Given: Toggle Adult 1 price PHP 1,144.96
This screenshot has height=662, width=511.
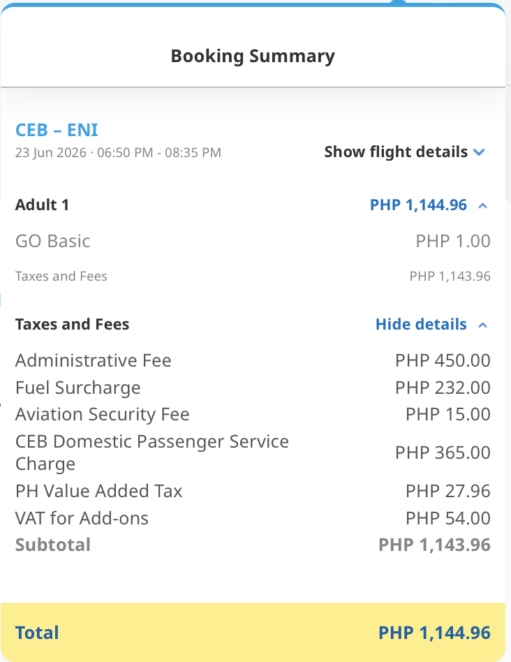Looking at the screenshot, I should pos(418,205).
